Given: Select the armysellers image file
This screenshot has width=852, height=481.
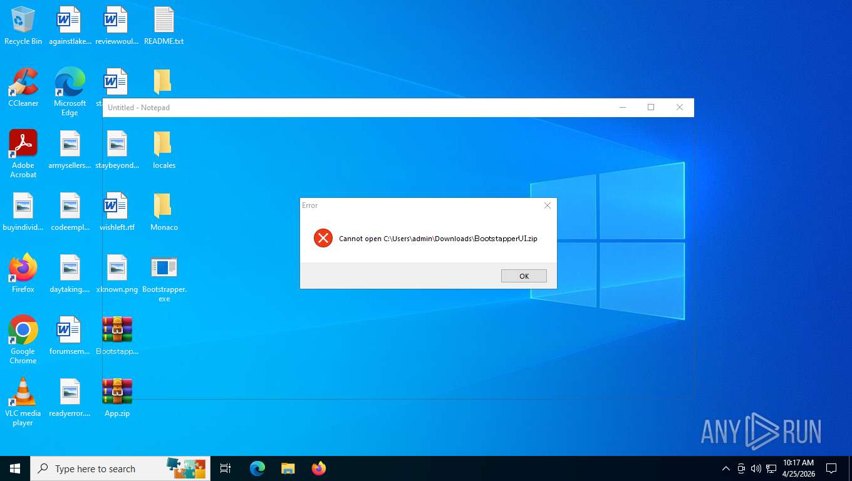Looking at the screenshot, I should [x=70, y=150].
